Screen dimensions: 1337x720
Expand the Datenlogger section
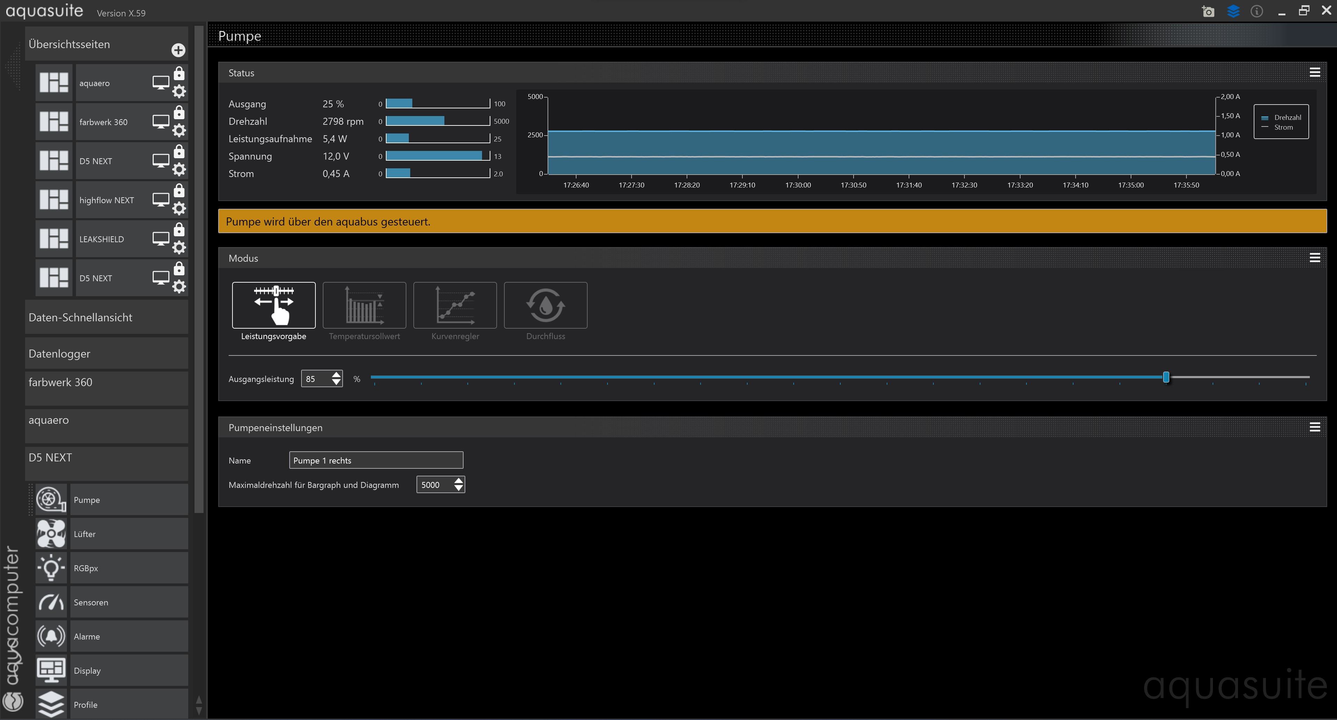(x=106, y=353)
